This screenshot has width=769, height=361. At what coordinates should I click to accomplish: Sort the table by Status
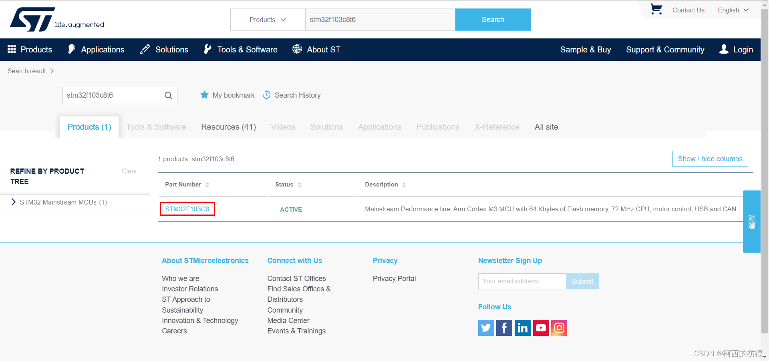(x=300, y=185)
